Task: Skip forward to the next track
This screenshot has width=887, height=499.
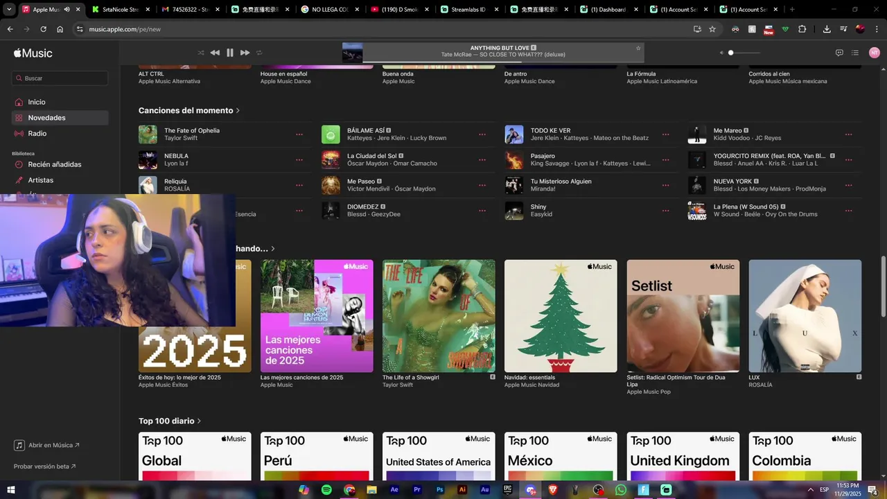Action: click(x=245, y=53)
